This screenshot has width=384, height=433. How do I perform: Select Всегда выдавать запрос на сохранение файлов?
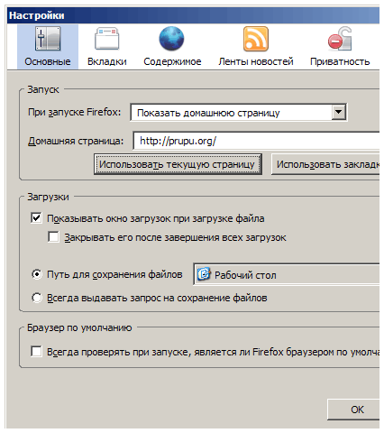pyautogui.click(x=37, y=298)
